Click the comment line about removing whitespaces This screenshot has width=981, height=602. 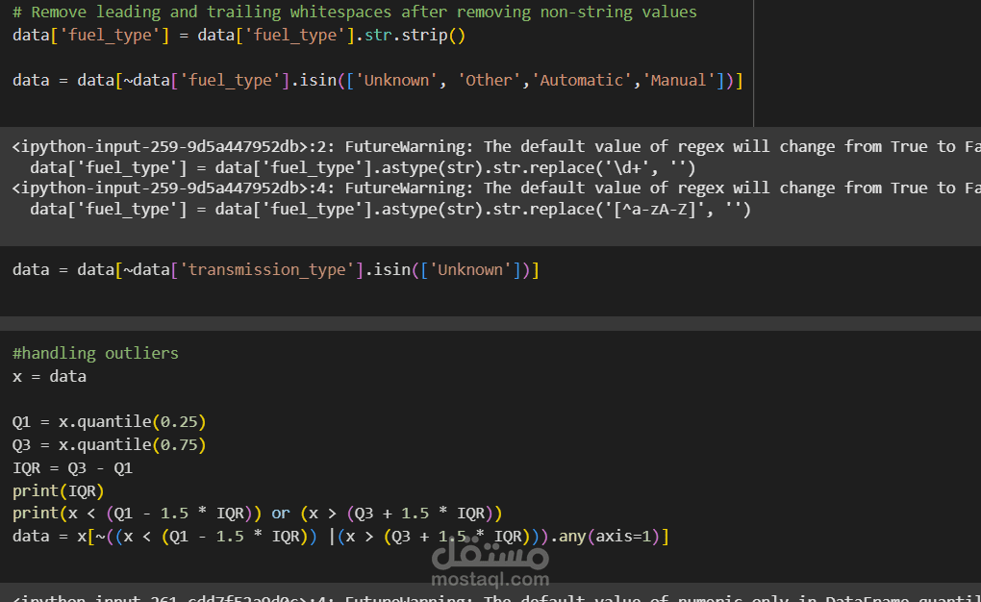pyautogui.click(x=354, y=13)
